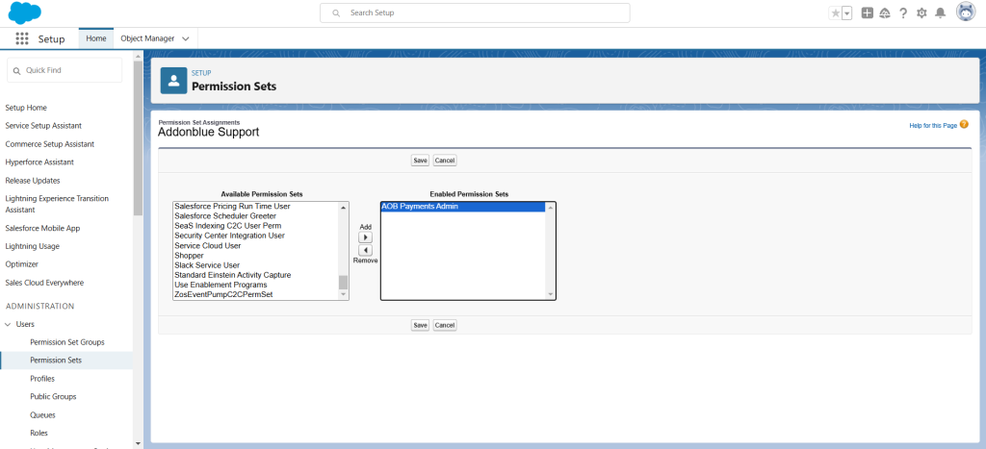Click the search magnifier in Search Setup
Screen dimensions: 986x449
pyautogui.click(x=336, y=13)
